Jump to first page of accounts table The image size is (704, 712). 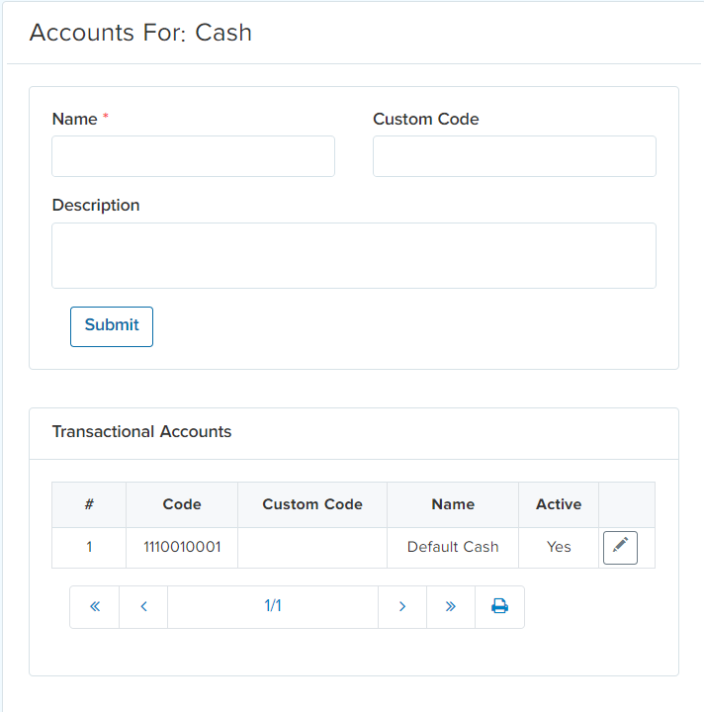tap(95, 606)
